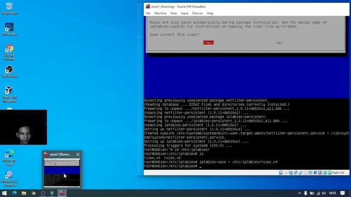Click the USB devices status icon
Screen dimensions: 351x197
click(x=301, y=173)
